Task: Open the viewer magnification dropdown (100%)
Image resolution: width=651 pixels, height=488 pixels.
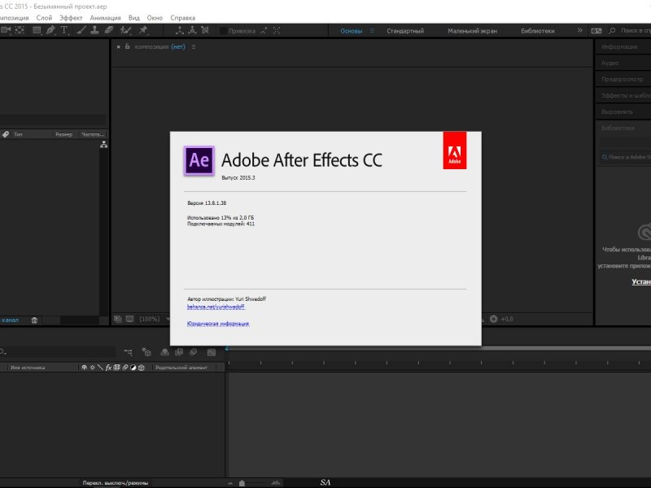Action: tap(154, 319)
